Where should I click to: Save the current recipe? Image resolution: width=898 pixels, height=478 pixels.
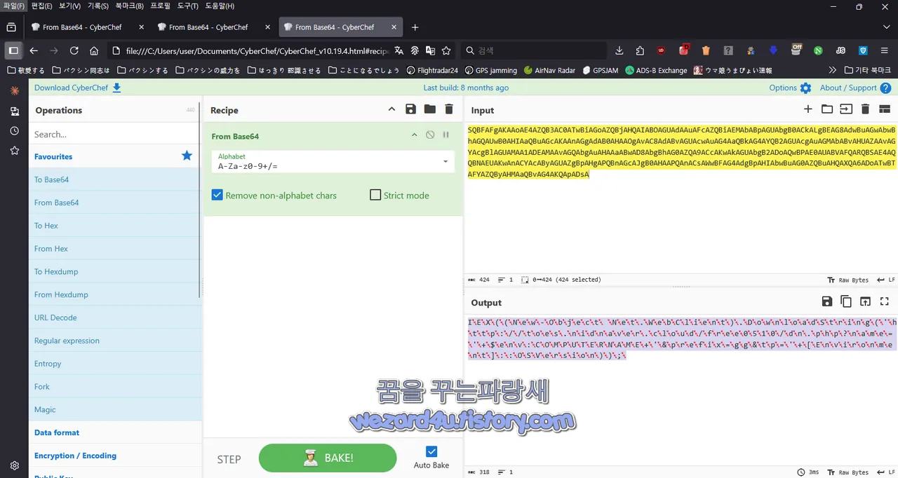pyautogui.click(x=410, y=109)
